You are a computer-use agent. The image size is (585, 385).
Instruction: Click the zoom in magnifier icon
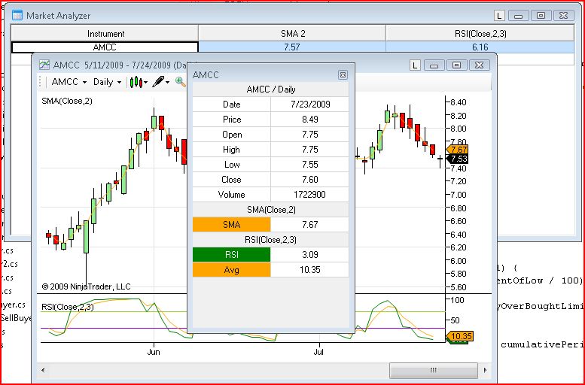pyautogui.click(x=181, y=82)
